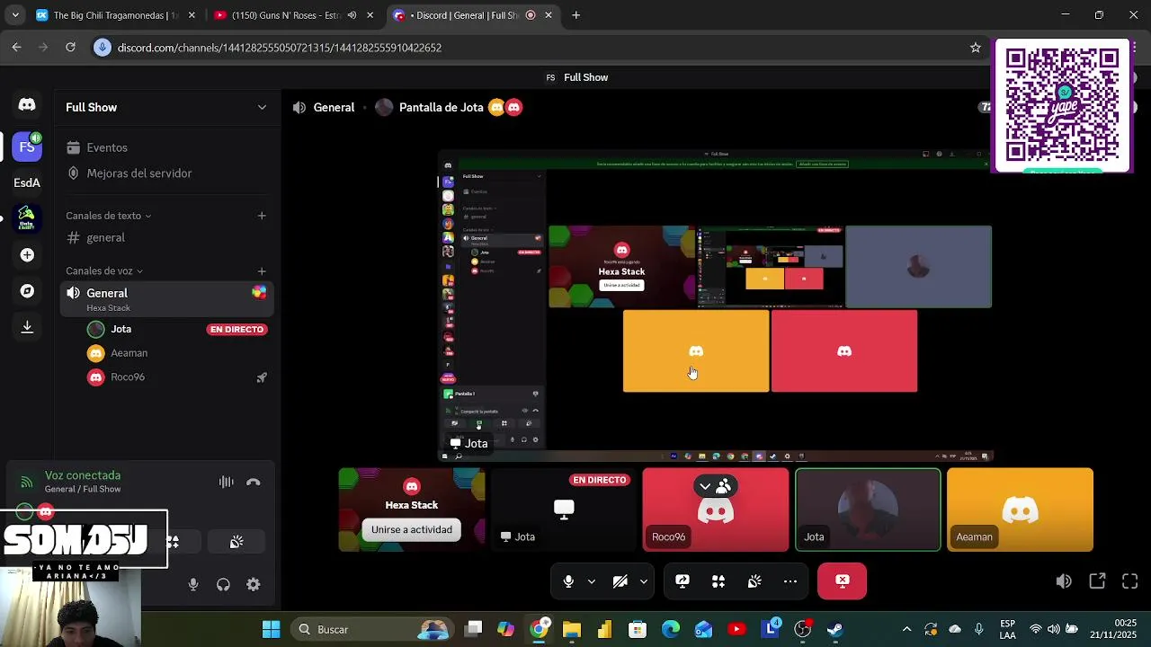1151x647 pixels.
Task: Mute the Guns N' Roses tab audio
Action: [352, 15]
